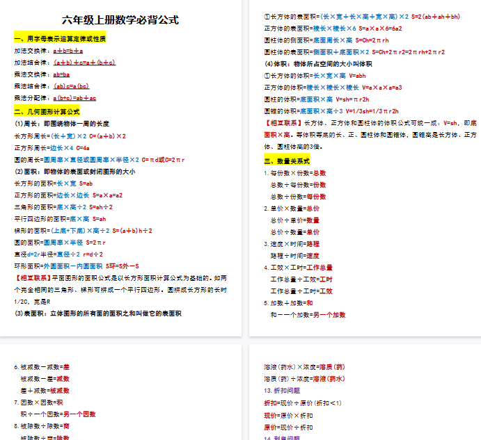
Task: Select the 梯形的面积 formula line
Action: click(83, 230)
